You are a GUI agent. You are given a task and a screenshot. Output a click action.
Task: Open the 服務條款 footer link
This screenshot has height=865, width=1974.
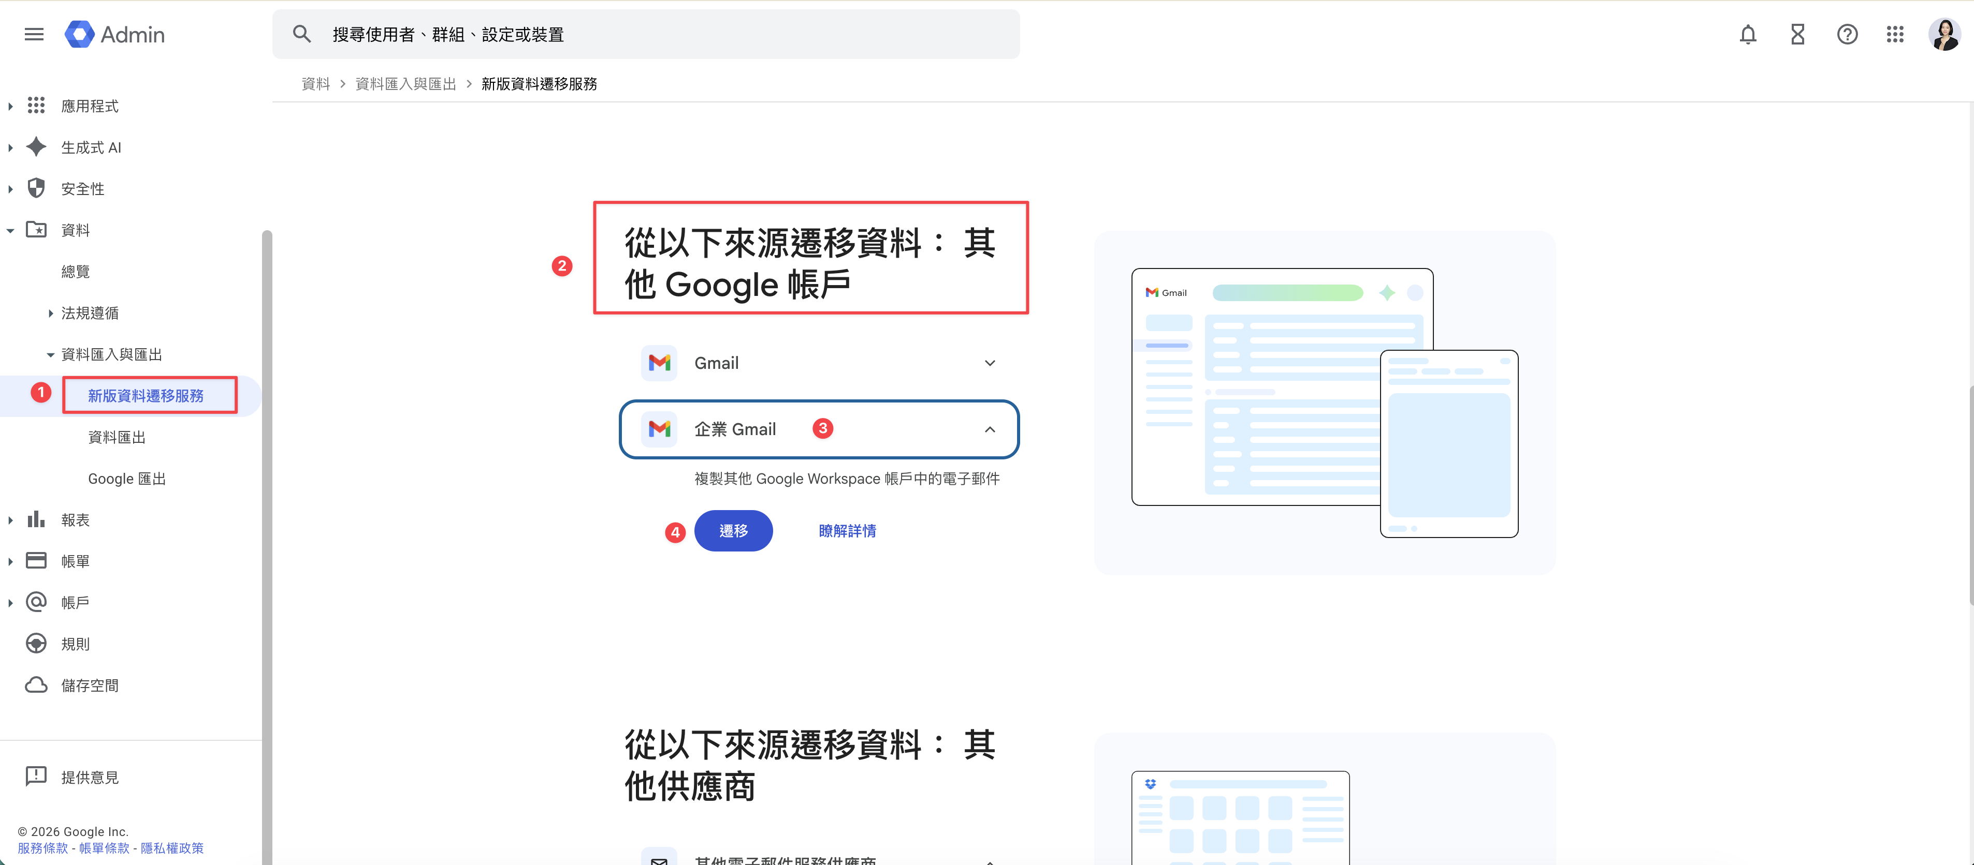click(x=43, y=848)
